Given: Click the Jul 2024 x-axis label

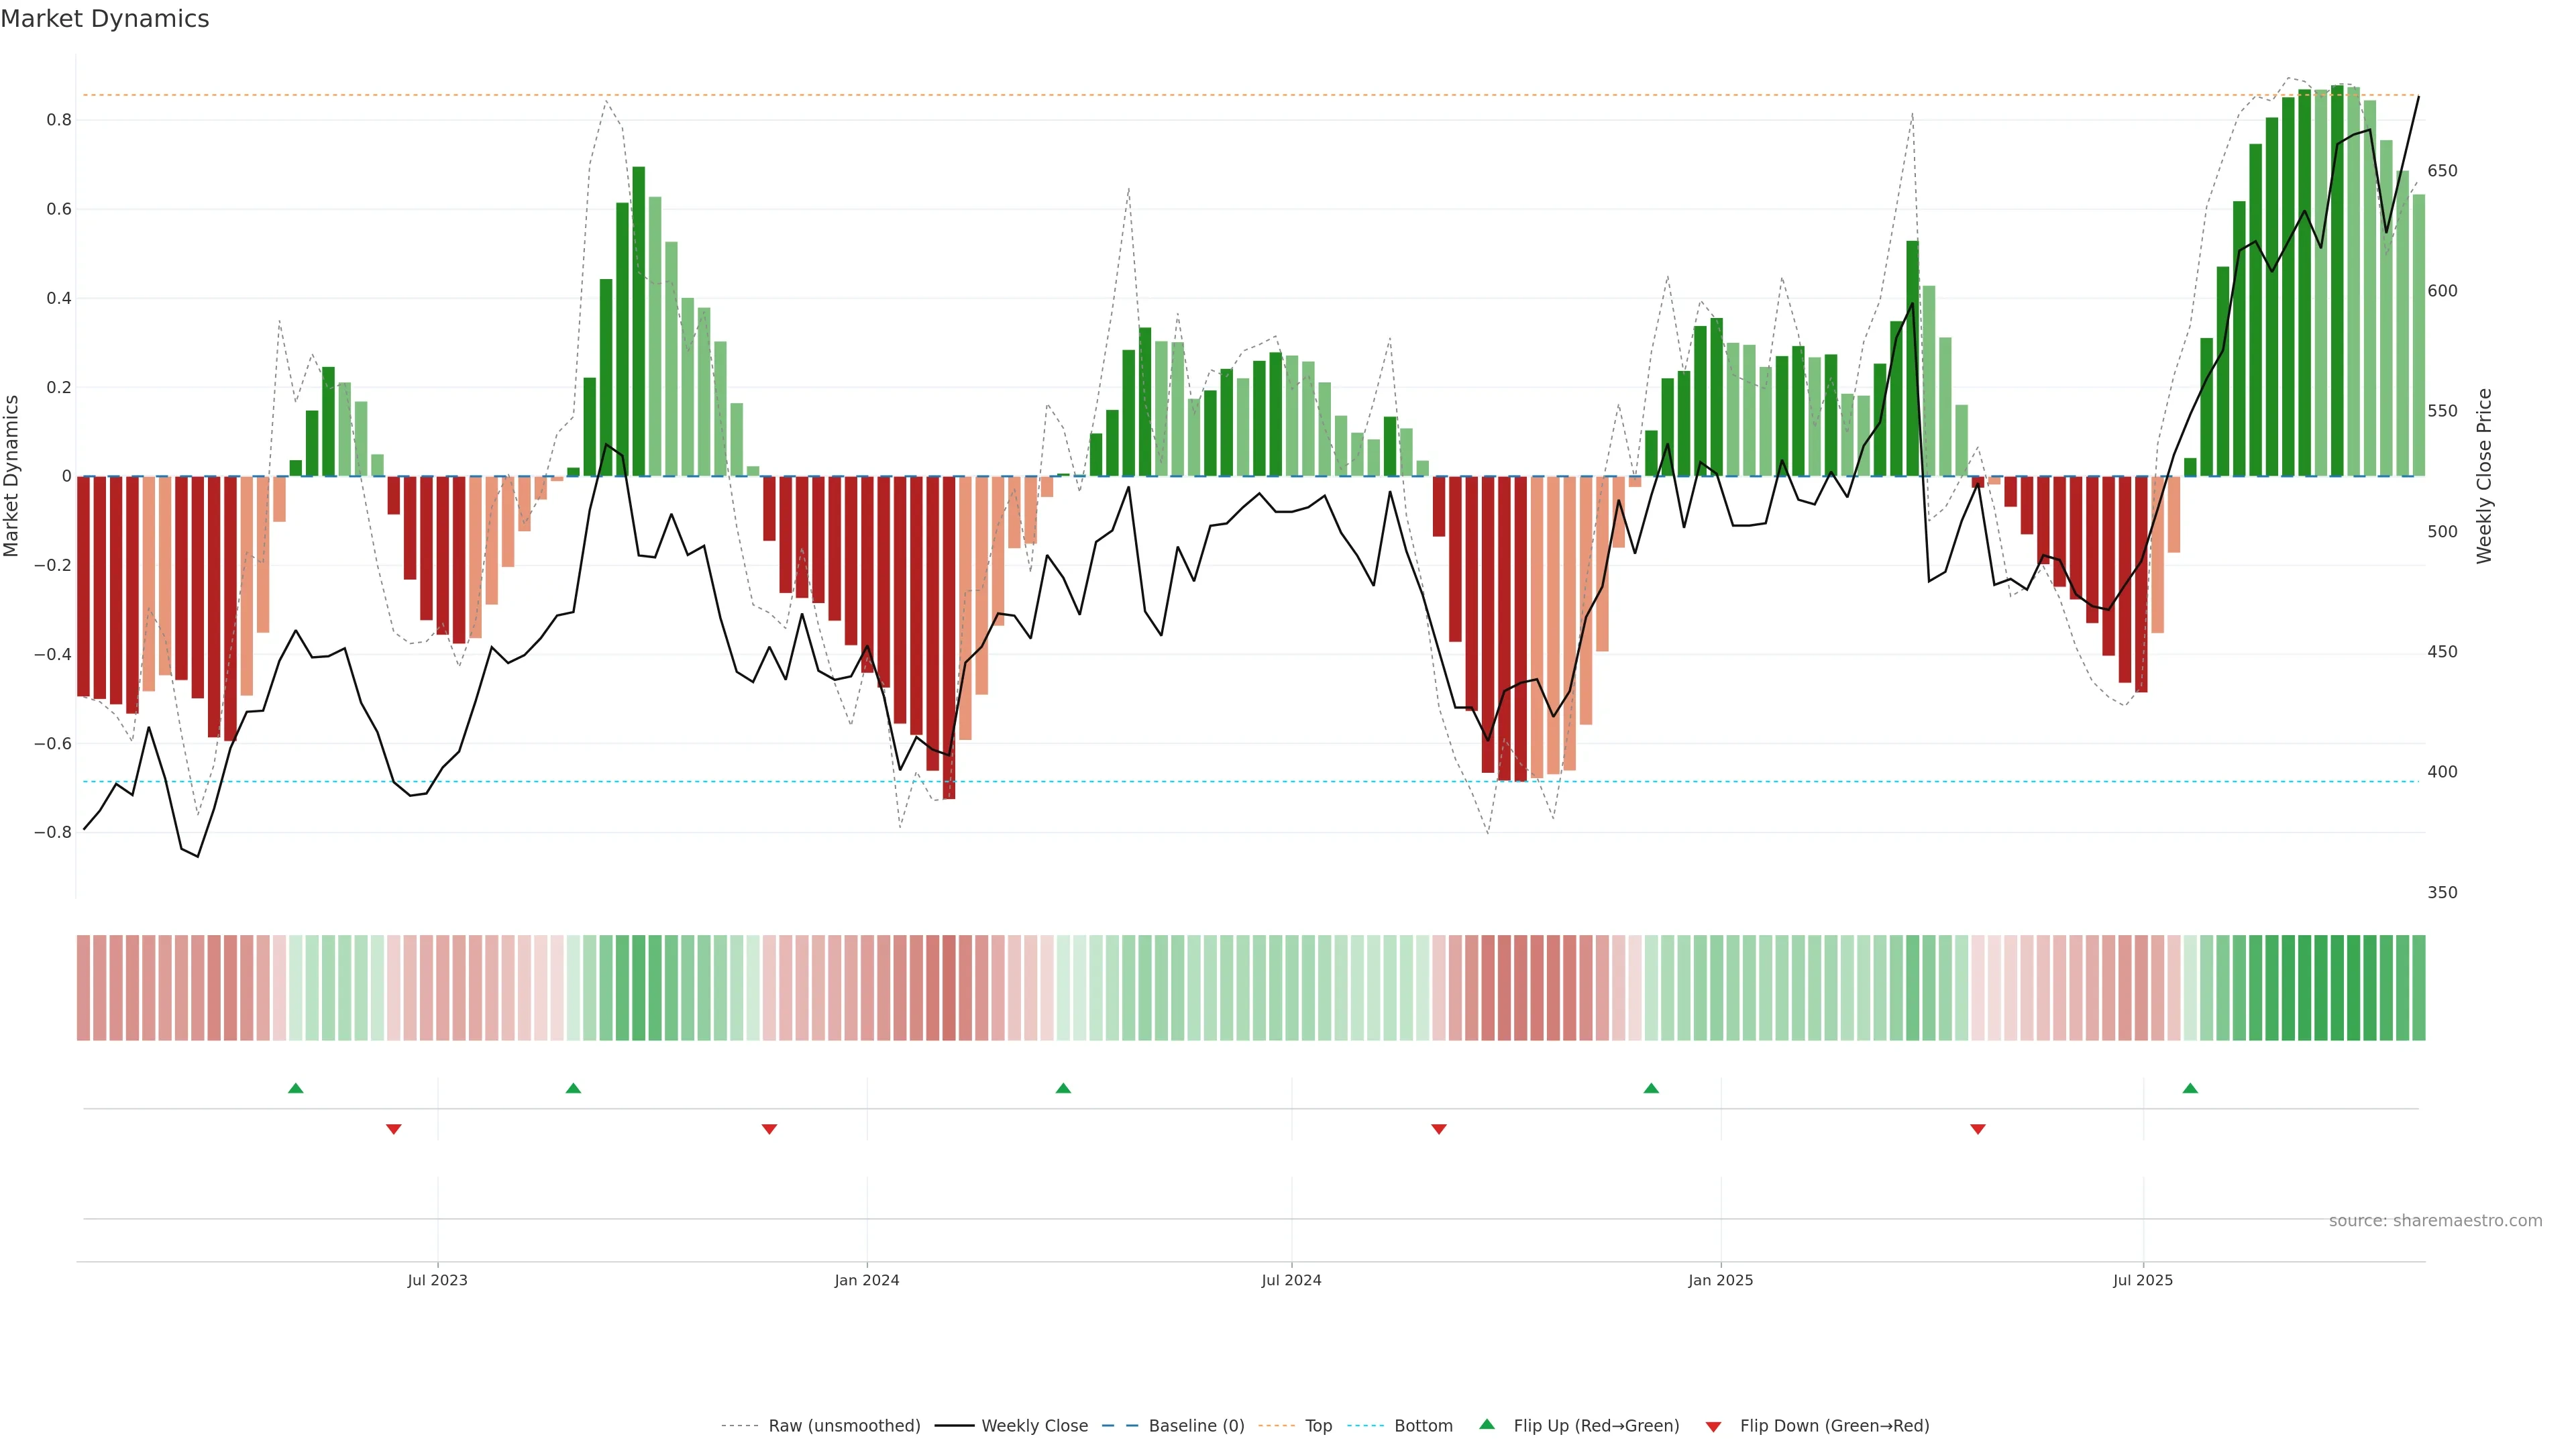Looking at the screenshot, I should tap(1291, 1280).
